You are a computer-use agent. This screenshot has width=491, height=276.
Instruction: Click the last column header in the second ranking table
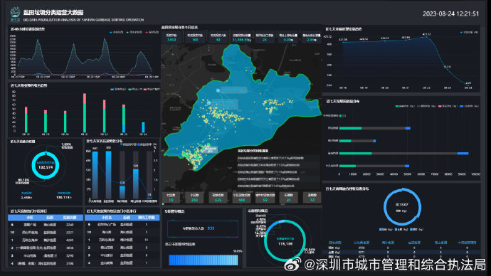(x=147, y=218)
